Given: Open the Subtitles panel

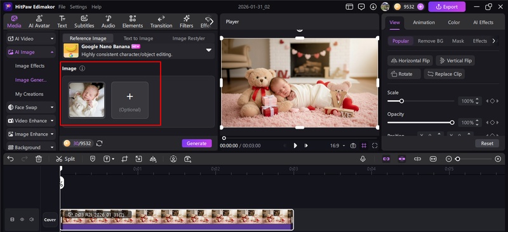Looking at the screenshot, I should [84, 22].
